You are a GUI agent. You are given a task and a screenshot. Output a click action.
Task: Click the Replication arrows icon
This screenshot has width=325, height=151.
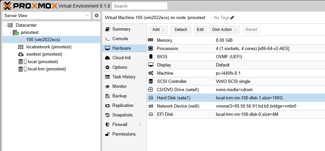107,106
